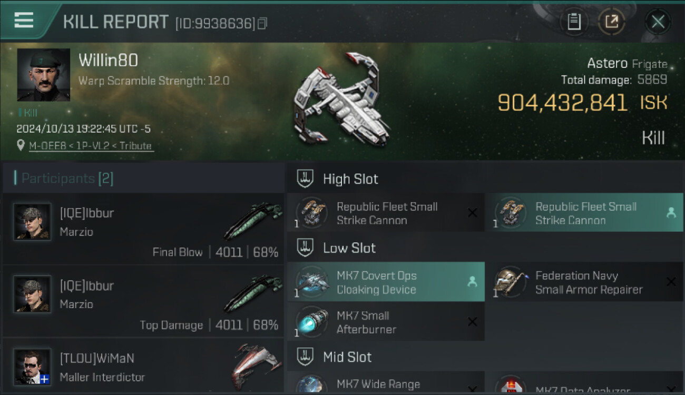Screen dimensions: 685x395
Task: Select first Republic Fleet Small Strike Cannon
Action: click(386, 213)
